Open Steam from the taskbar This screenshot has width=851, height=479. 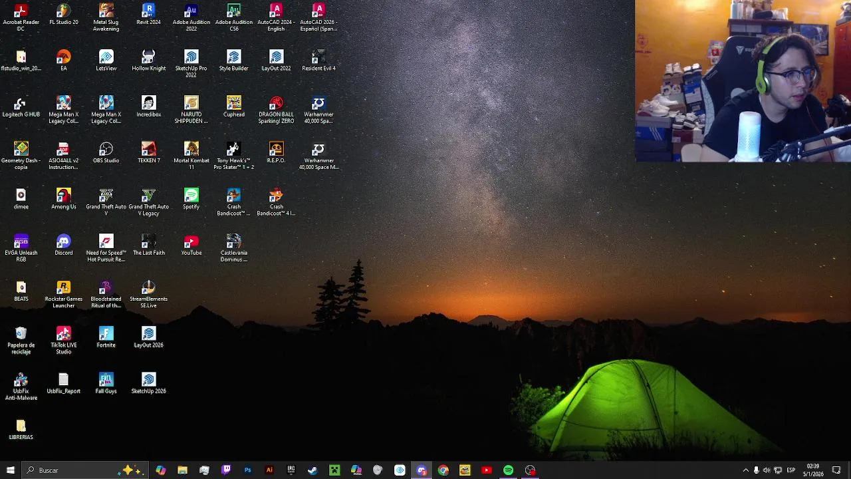pos(312,470)
